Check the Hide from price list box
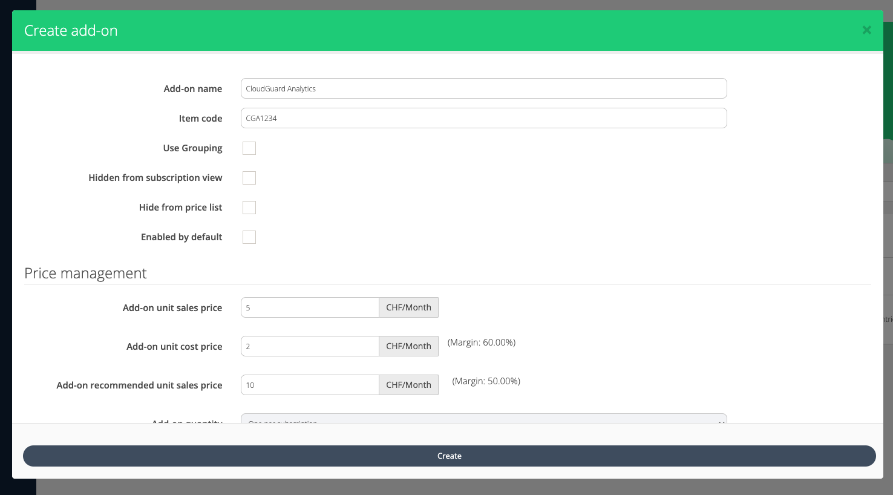This screenshot has height=495, width=893. click(249, 208)
